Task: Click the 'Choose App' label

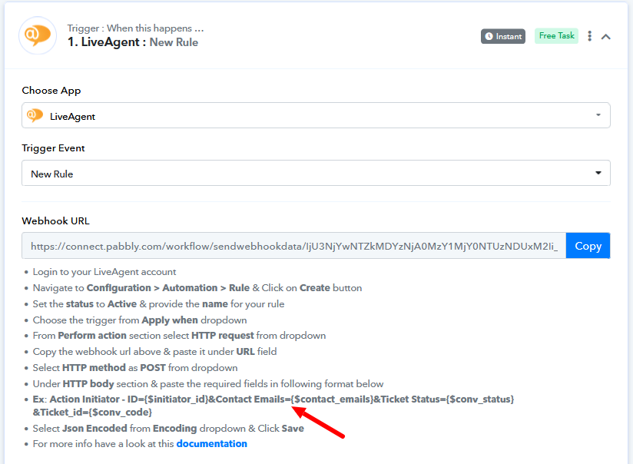Action: tap(51, 91)
